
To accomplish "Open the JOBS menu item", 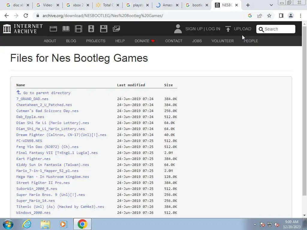I will (x=197, y=41).
